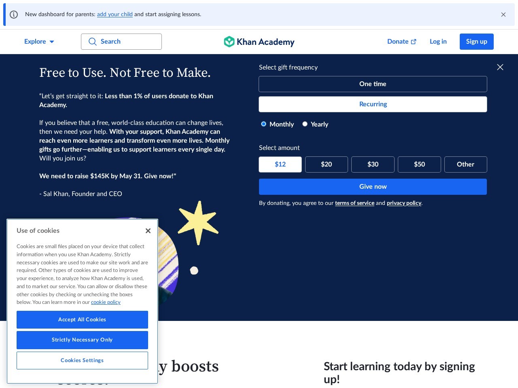This screenshot has height=388, width=518.
Task: Select Recurring gift frequency
Action: pyautogui.click(x=373, y=104)
